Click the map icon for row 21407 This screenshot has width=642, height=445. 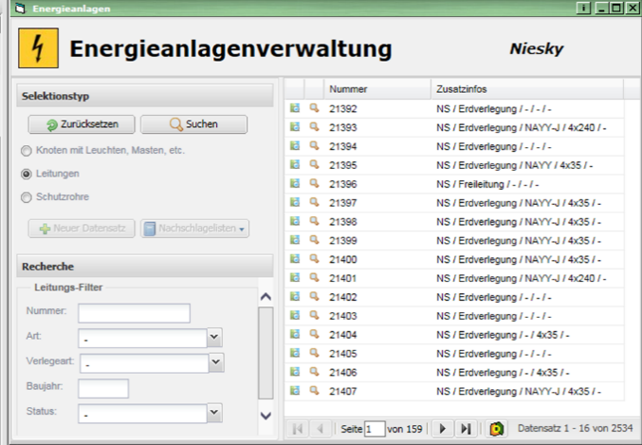(x=295, y=391)
